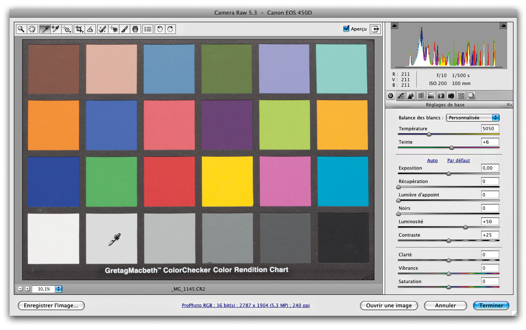
Task: Open the ProPhoto RGB workflow options link
Action: click(246, 306)
